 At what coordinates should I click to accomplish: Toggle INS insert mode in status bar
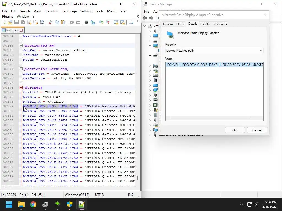coord(130,195)
